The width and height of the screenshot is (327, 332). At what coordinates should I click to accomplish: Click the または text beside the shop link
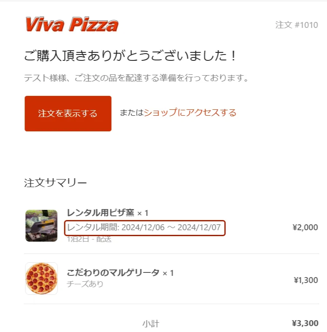(132, 113)
